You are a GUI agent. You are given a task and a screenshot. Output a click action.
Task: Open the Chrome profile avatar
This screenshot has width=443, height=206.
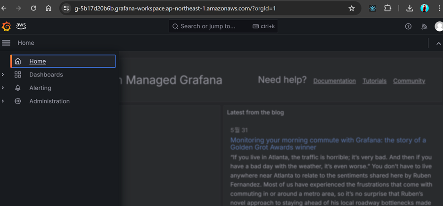point(424,8)
